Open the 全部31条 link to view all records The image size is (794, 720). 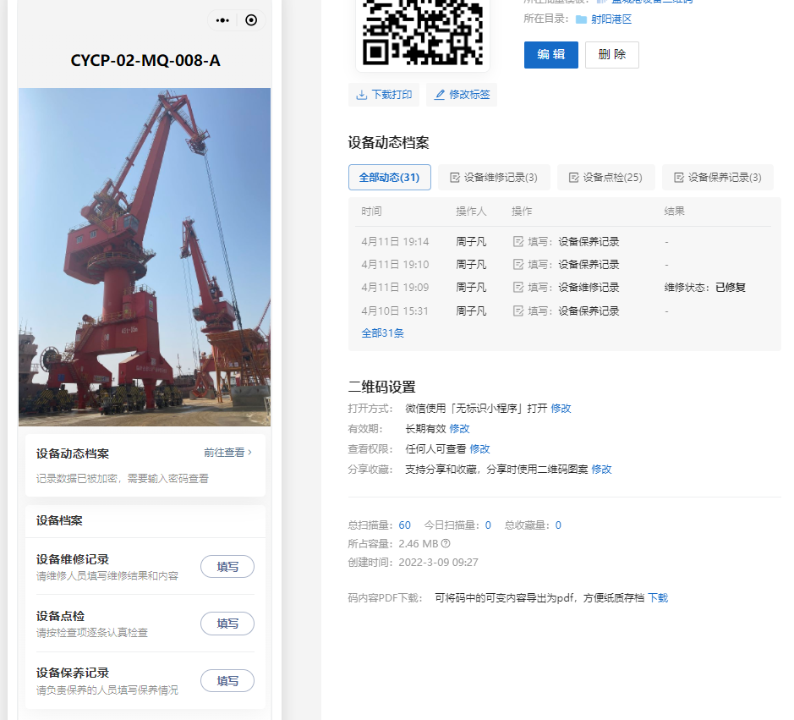382,333
